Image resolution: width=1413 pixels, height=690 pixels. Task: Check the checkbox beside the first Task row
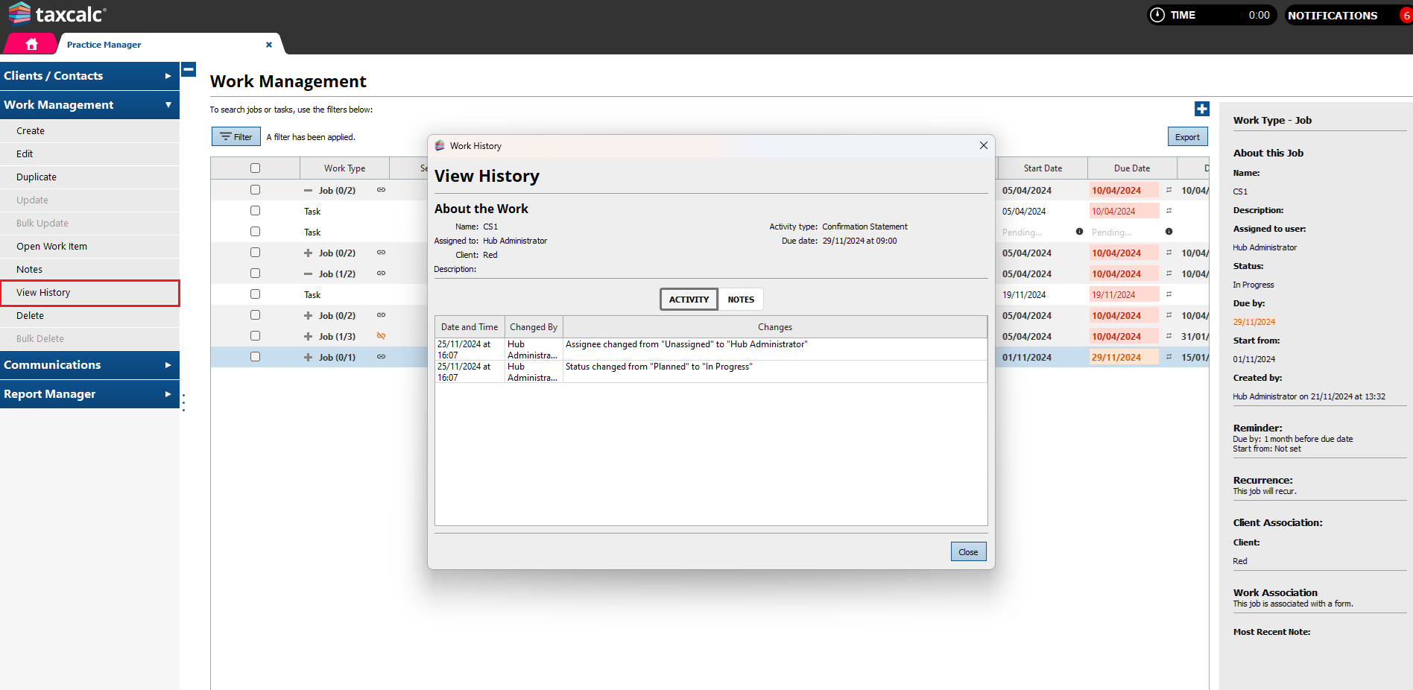255,210
